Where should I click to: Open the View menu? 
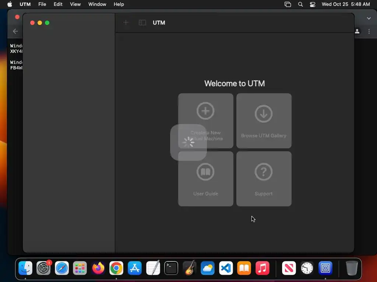tap(75, 4)
